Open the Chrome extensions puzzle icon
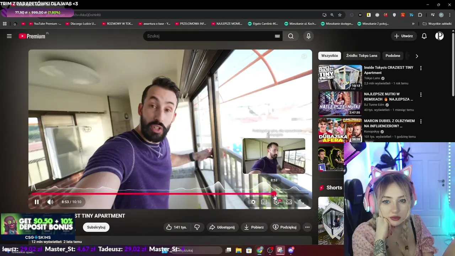455x256 pixels. [420, 15]
